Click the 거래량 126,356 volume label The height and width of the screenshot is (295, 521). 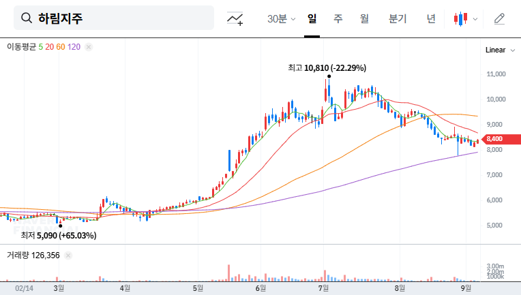[33, 255]
